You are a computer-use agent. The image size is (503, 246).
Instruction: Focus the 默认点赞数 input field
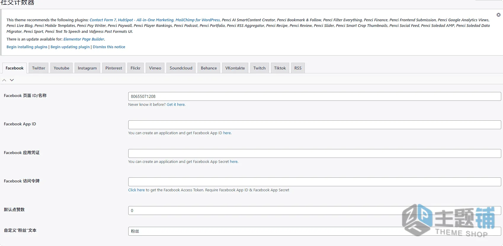point(315,211)
